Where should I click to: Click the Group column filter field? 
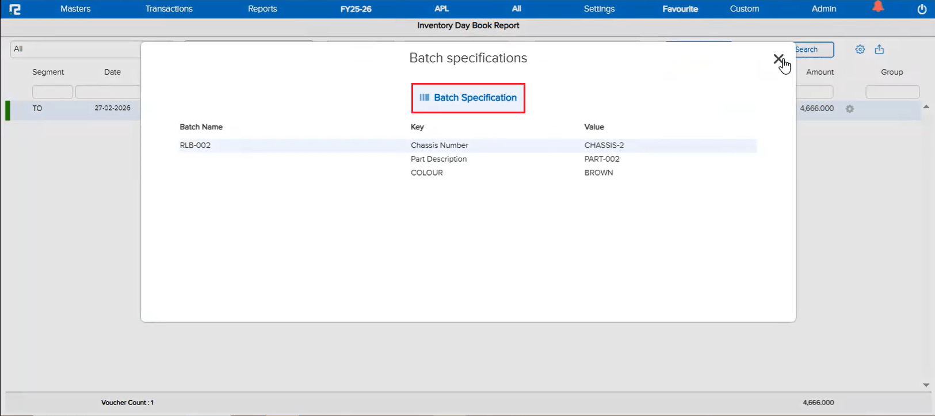click(892, 91)
